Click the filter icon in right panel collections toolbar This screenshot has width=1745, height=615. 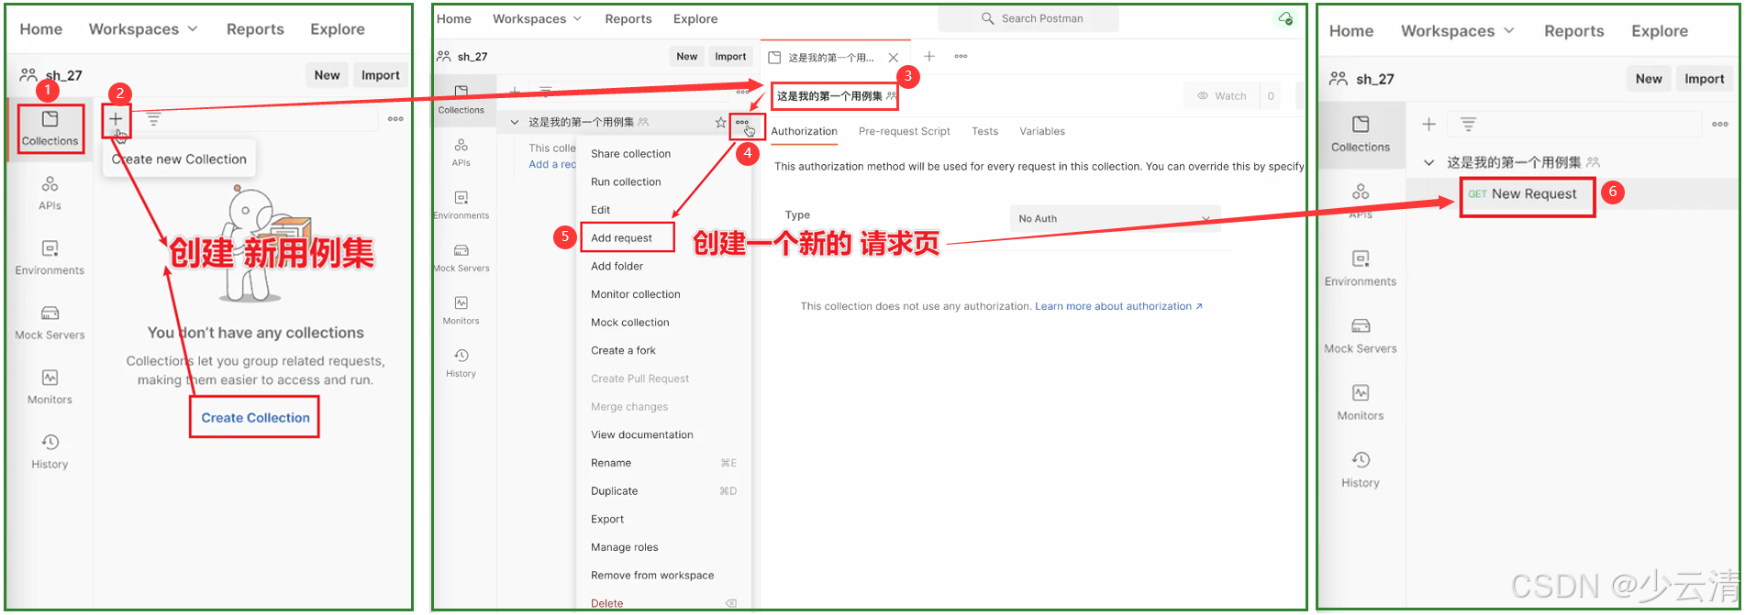tap(1468, 124)
